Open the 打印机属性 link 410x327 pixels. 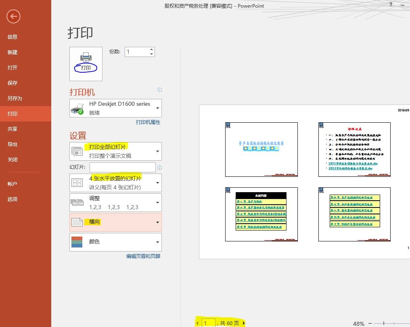pyautogui.click(x=148, y=122)
